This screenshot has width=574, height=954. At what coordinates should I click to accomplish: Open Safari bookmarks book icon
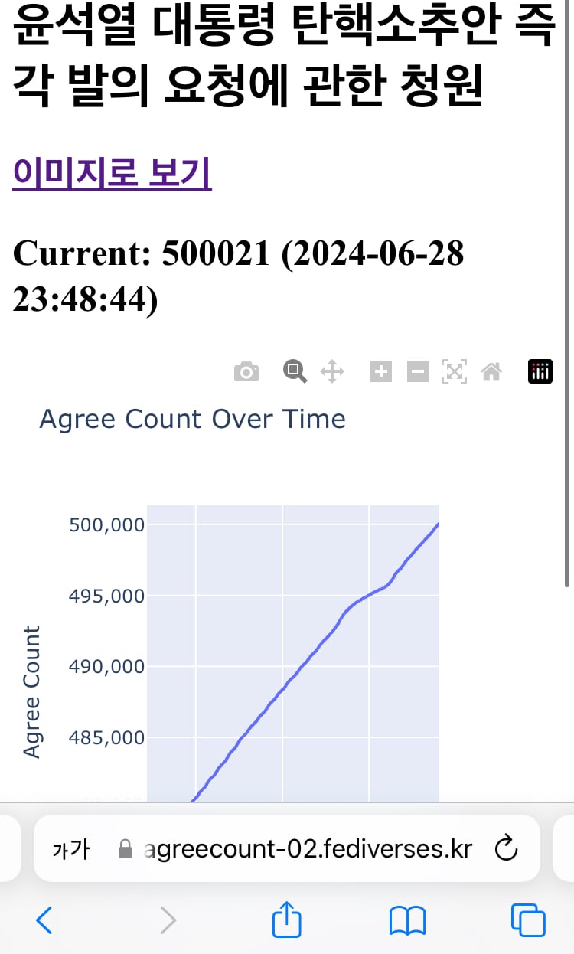click(x=407, y=920)
